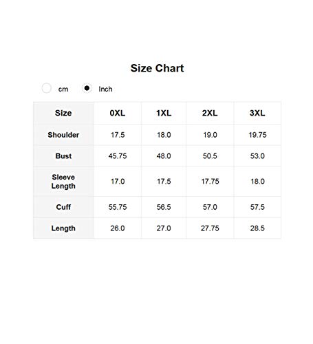Click the Cuff row label

[63, 207]
